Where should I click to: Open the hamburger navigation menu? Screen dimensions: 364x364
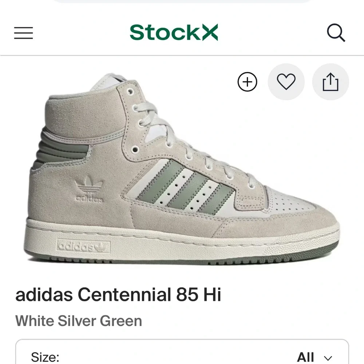click(x=23, y=33)
